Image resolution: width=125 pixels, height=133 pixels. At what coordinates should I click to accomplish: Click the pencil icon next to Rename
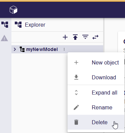pyautogui.click(x=76, y=107)
